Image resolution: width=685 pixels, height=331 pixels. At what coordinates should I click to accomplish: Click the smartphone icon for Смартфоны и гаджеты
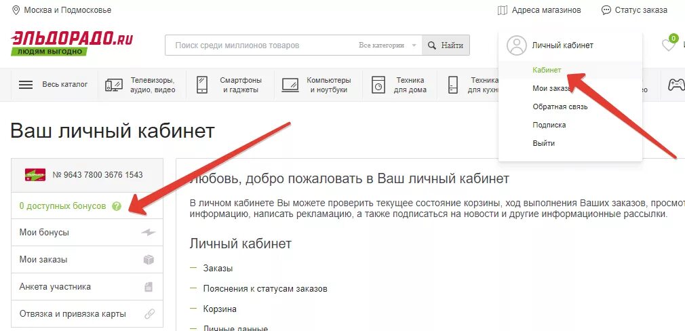[x=202, y=85]
